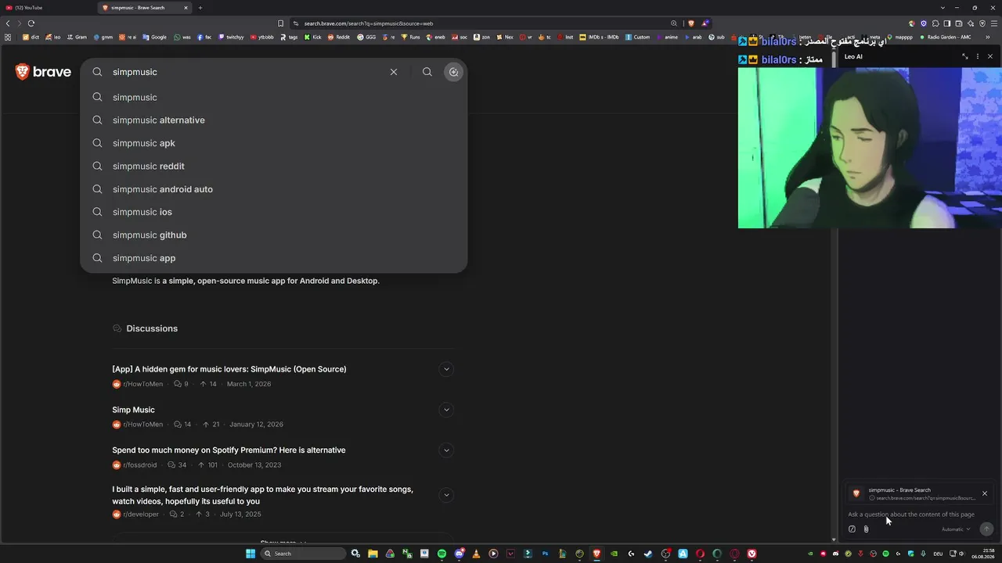
Task: Remove the attached simpmusic page from Leo
Action: click(985, 493)
